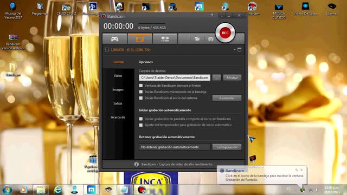Click No detener grabación automáticamente field

pyautogui.click(x=175, y=147)
